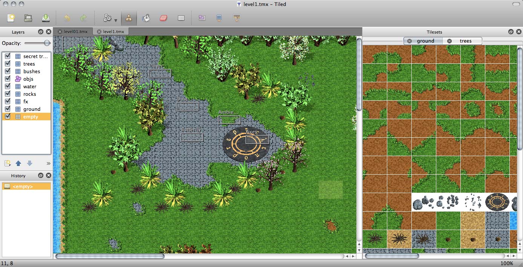Pick the spider on grass tile
This screenshot has width=523, height=267.
point(375,239)
